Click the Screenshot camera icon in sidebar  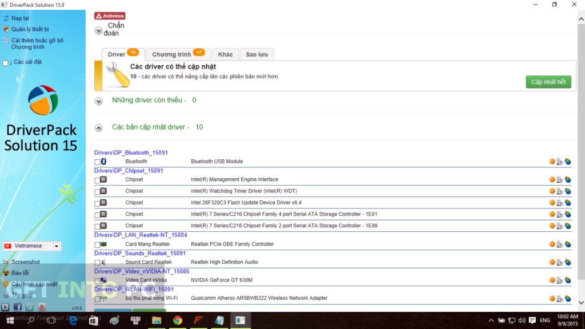6,262
